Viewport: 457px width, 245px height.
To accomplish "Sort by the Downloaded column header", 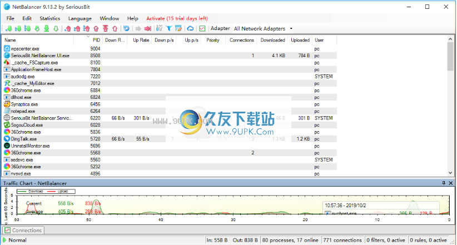I will point(272,40).
